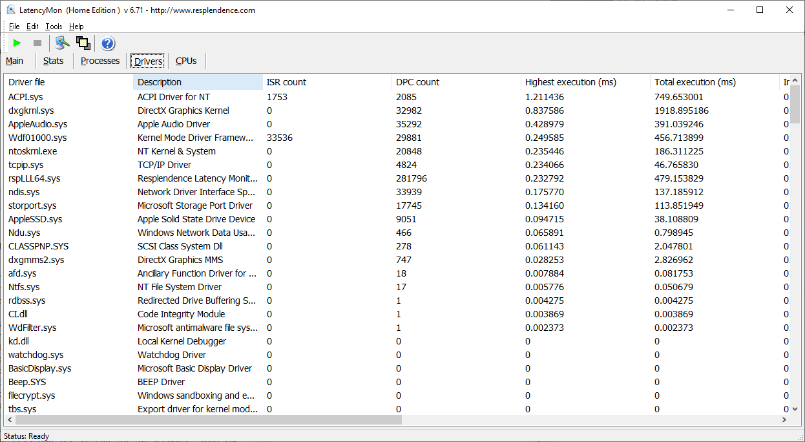Click the ISR count column header
805x442 pixels.
[286, 82]
